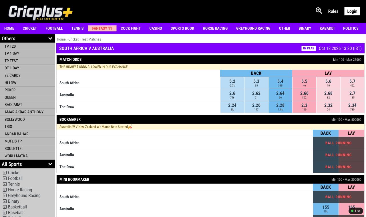Image resolution: width=366 pixels, height=217 pixels.
Task: Back South Africa at odds 5.2
Action: coord(232,83)
